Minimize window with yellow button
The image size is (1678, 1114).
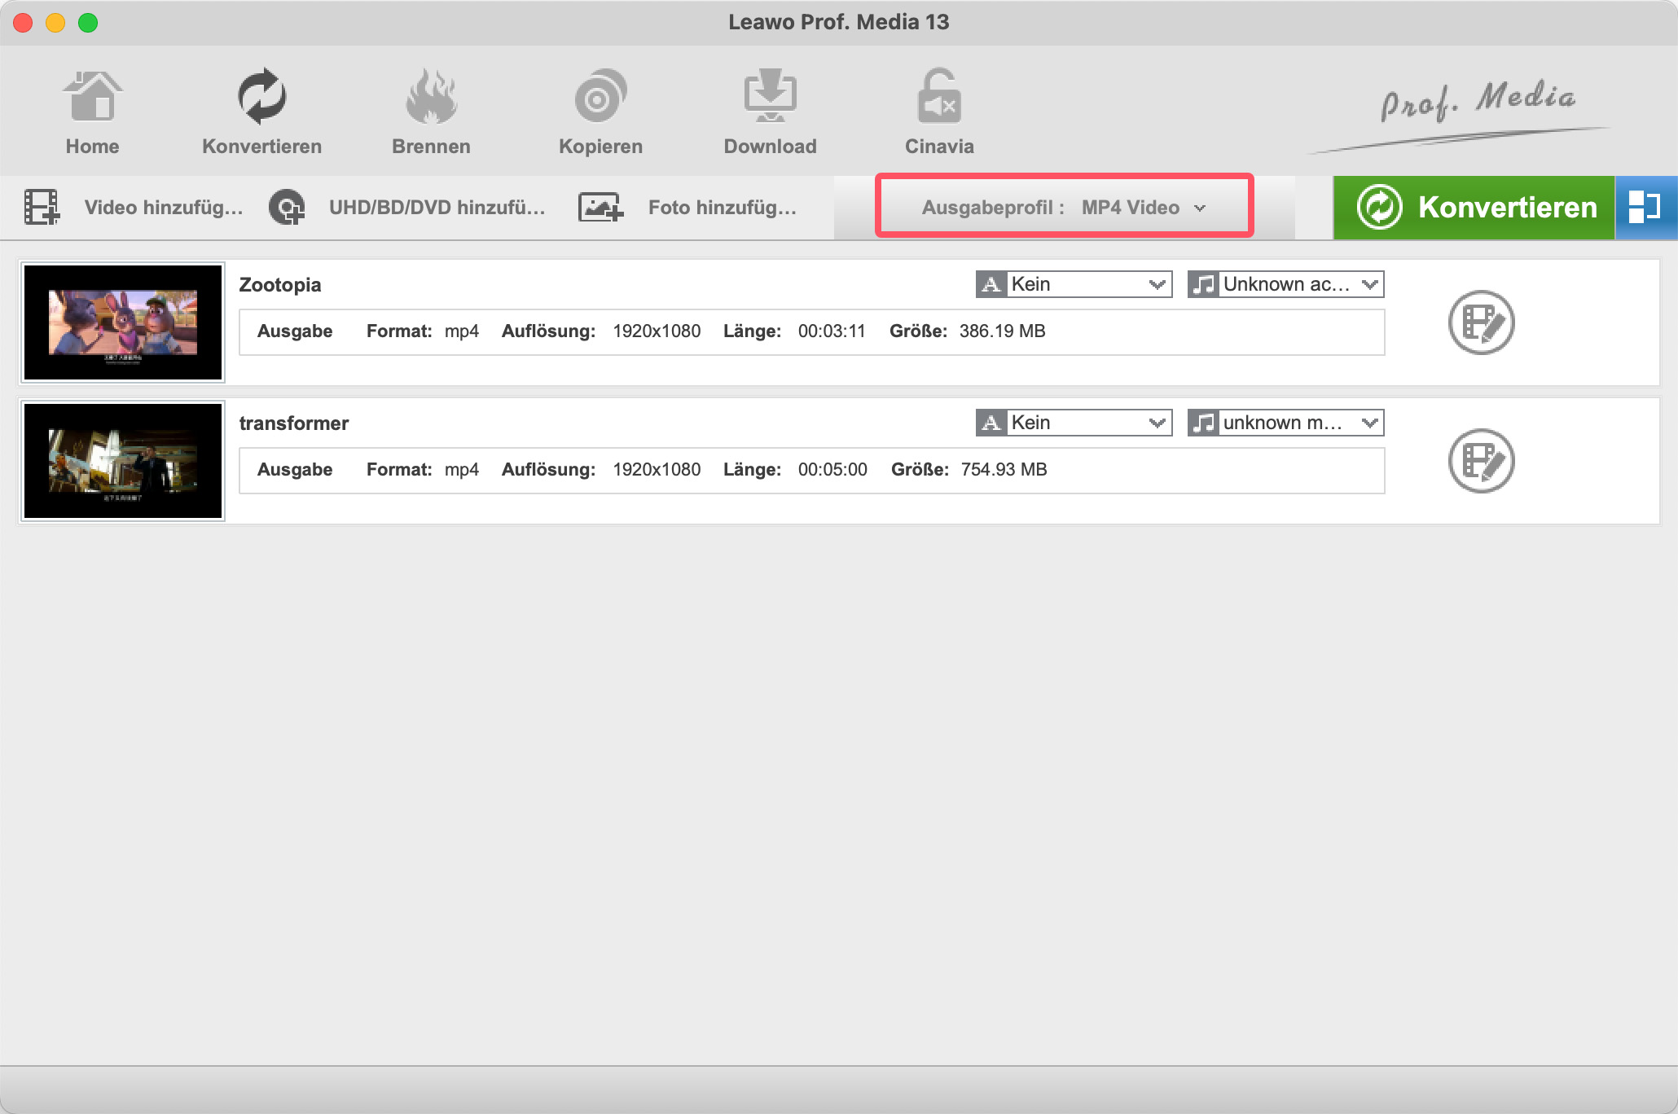point(55,23)
